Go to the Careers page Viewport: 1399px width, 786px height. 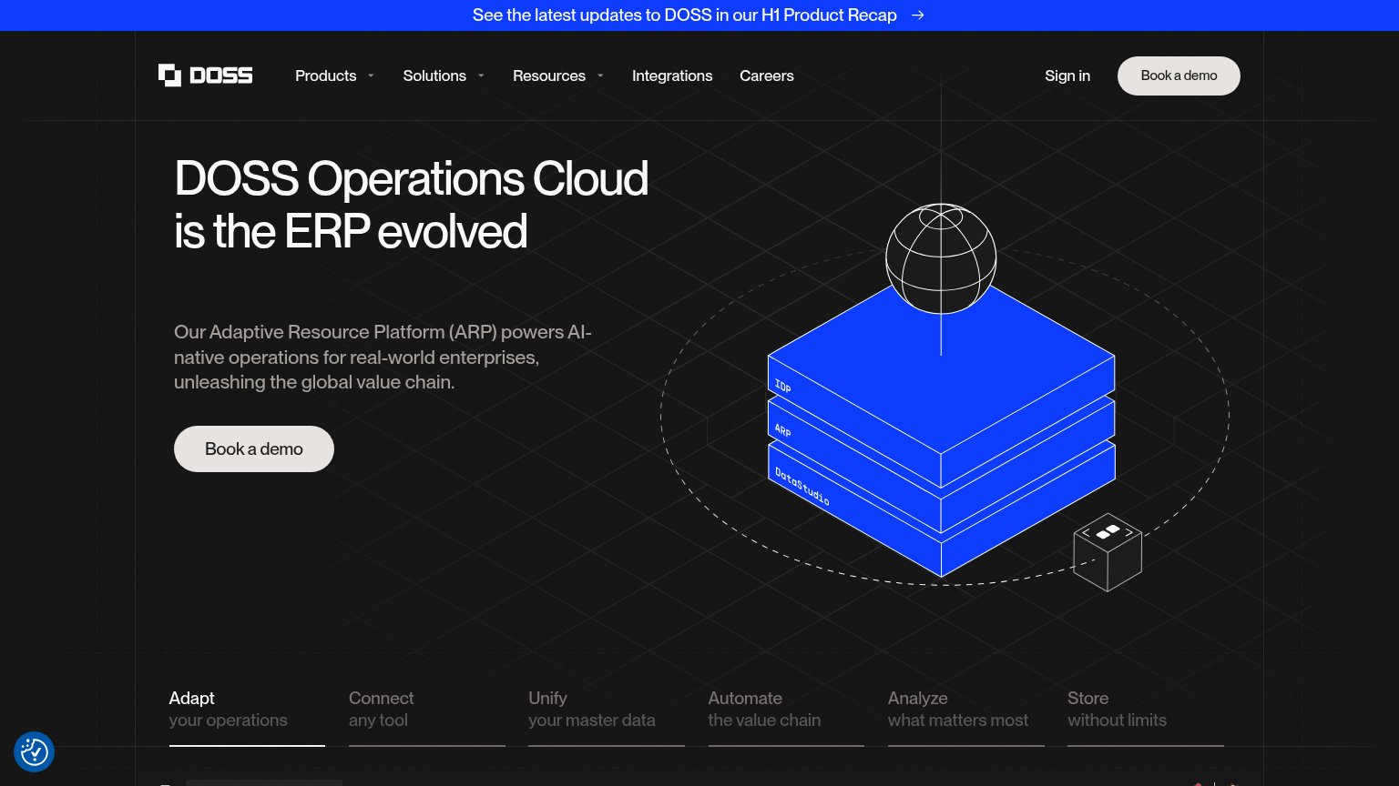coord(767,76)
